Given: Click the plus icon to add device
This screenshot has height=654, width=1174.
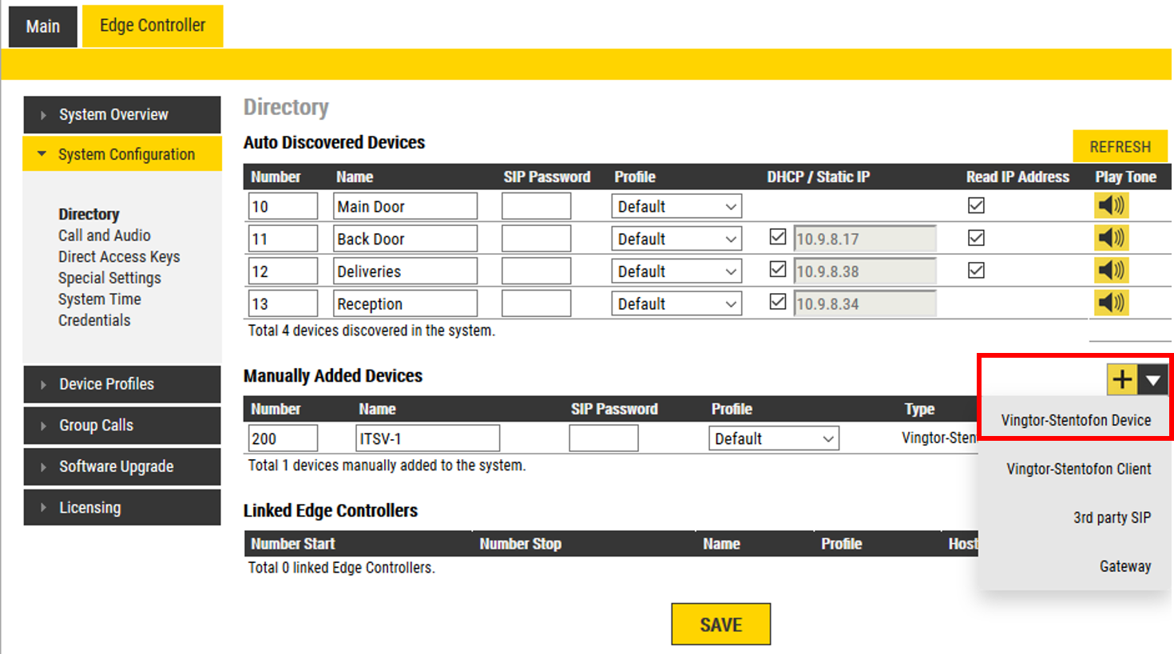Looking at the screenshot, I should click(1122, 379).
